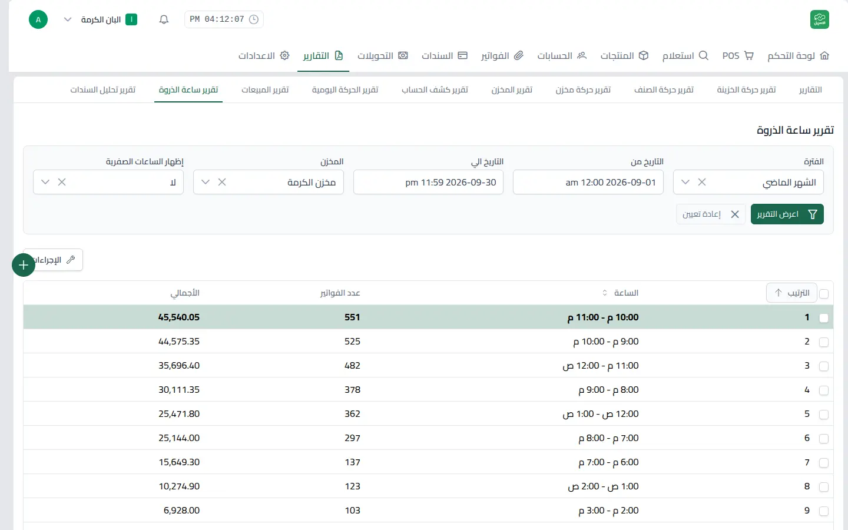Click the green plus floating button
This screenshot has height=530, width=848.
[x=24, y=265]
